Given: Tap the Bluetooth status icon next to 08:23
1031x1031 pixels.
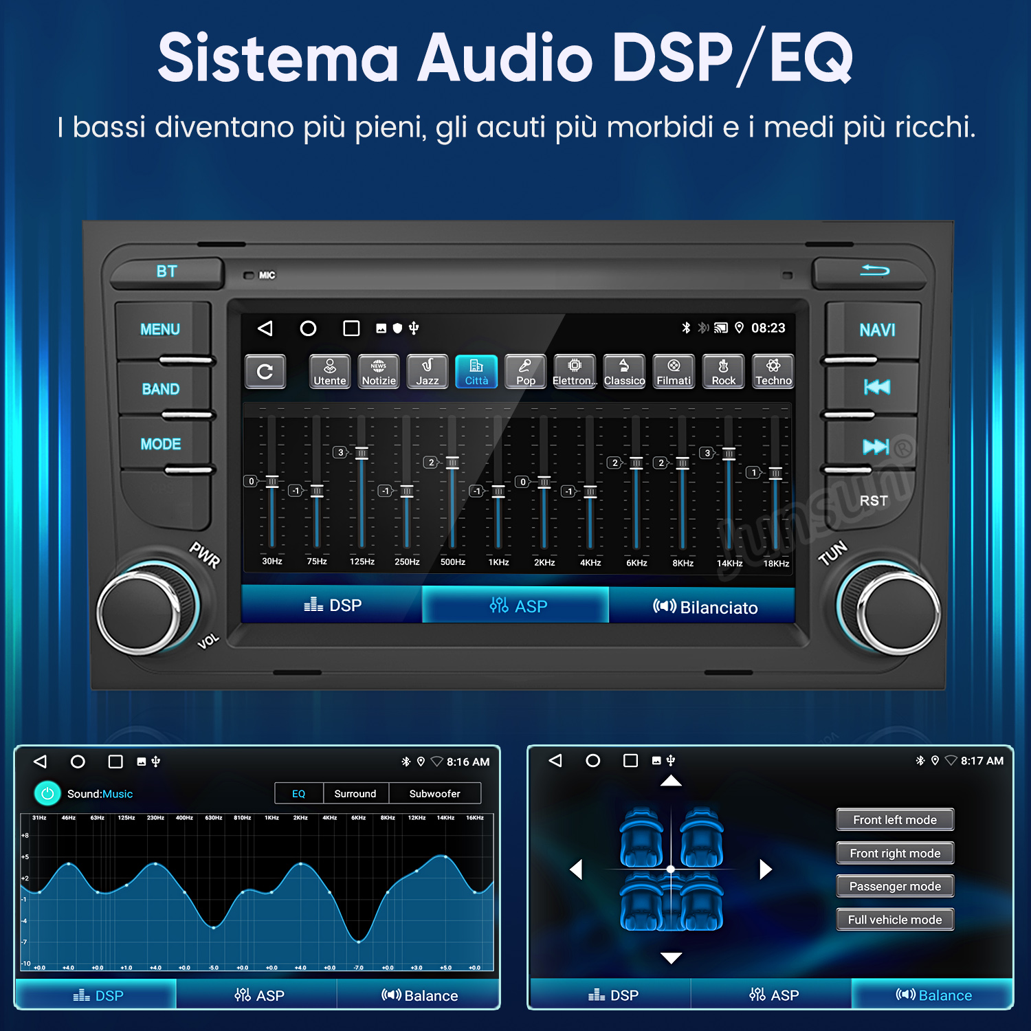Looking at the screenshot, I should click(x=686, y=328).
